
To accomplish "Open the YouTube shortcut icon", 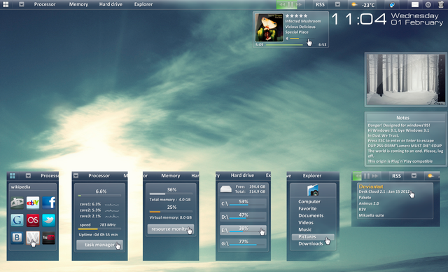I will 48,238.
